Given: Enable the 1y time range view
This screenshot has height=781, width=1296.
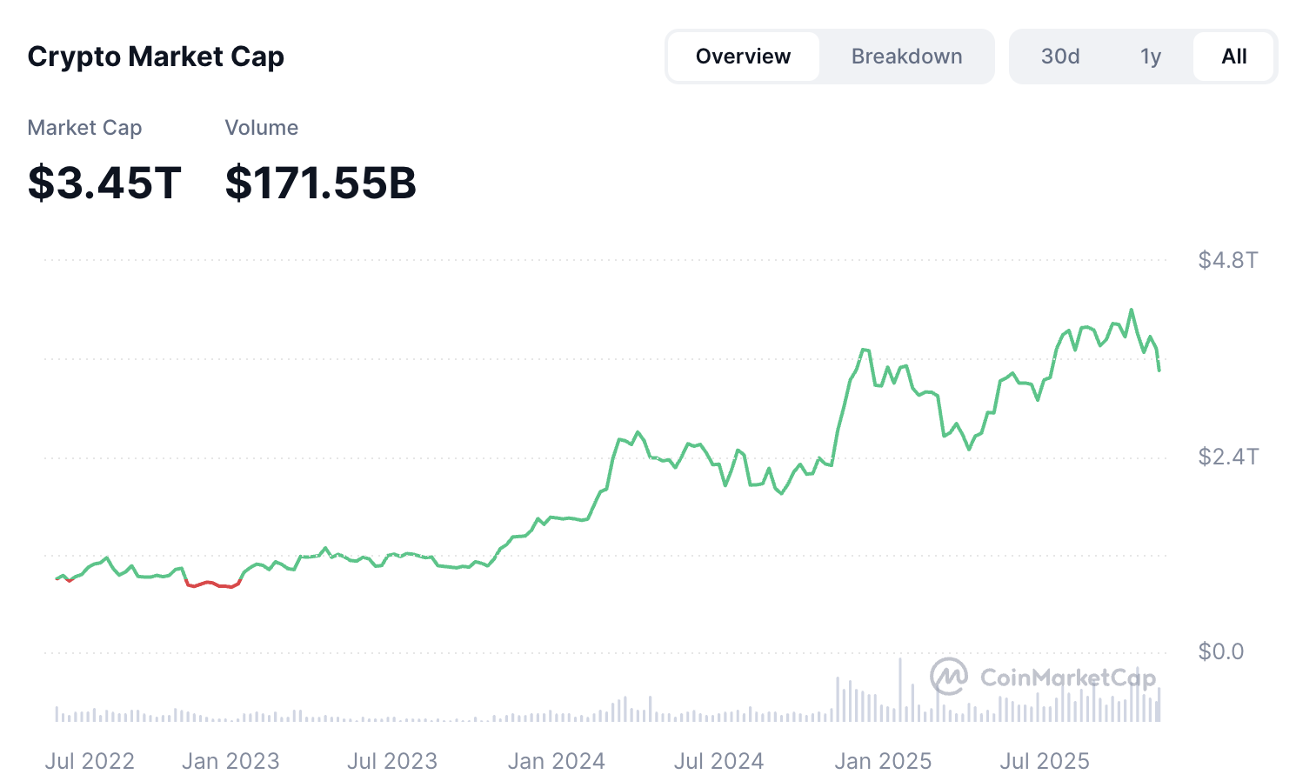Looking at the screenshot, I should click(x=1150, y=56).
